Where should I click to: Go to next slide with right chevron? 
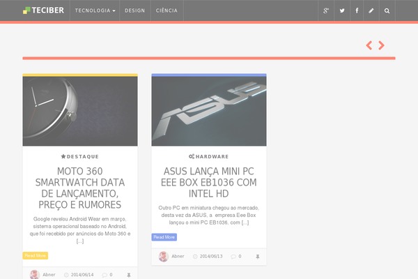coord(382,45)
